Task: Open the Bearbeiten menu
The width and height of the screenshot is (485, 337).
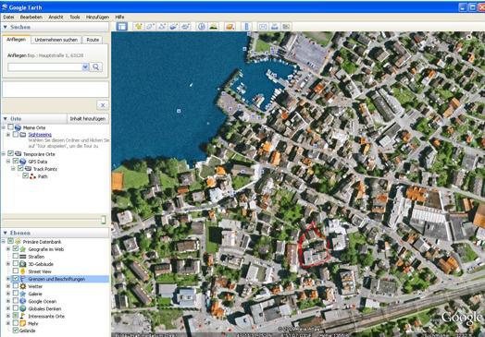Action: coord(31,18)
